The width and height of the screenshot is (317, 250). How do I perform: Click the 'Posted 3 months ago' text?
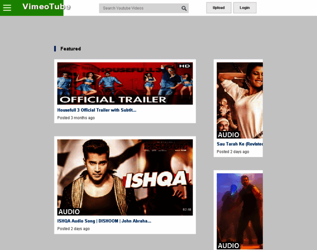pyautogui.click(x=76, y=118)
